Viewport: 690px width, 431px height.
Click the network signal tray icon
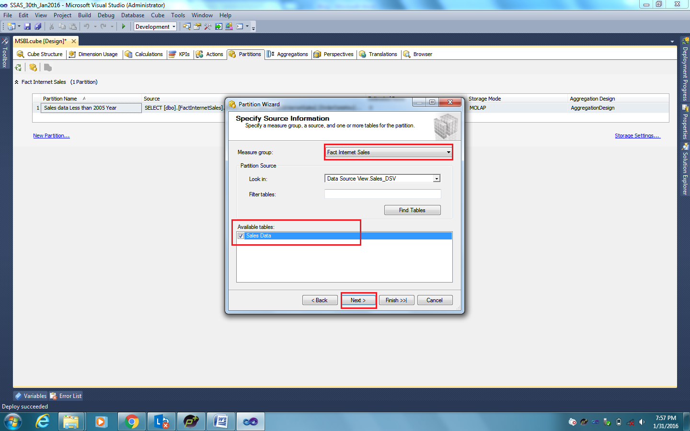pos(630,422)
